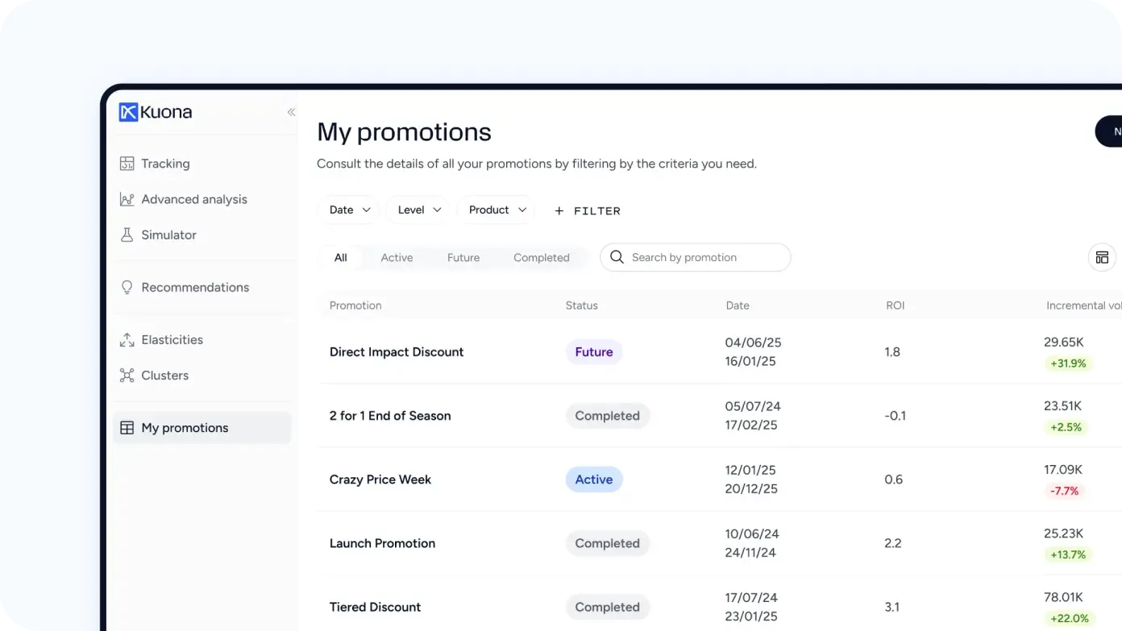
Task: Click the Recommendations lightbulb icon
Action: coord(127,288)
